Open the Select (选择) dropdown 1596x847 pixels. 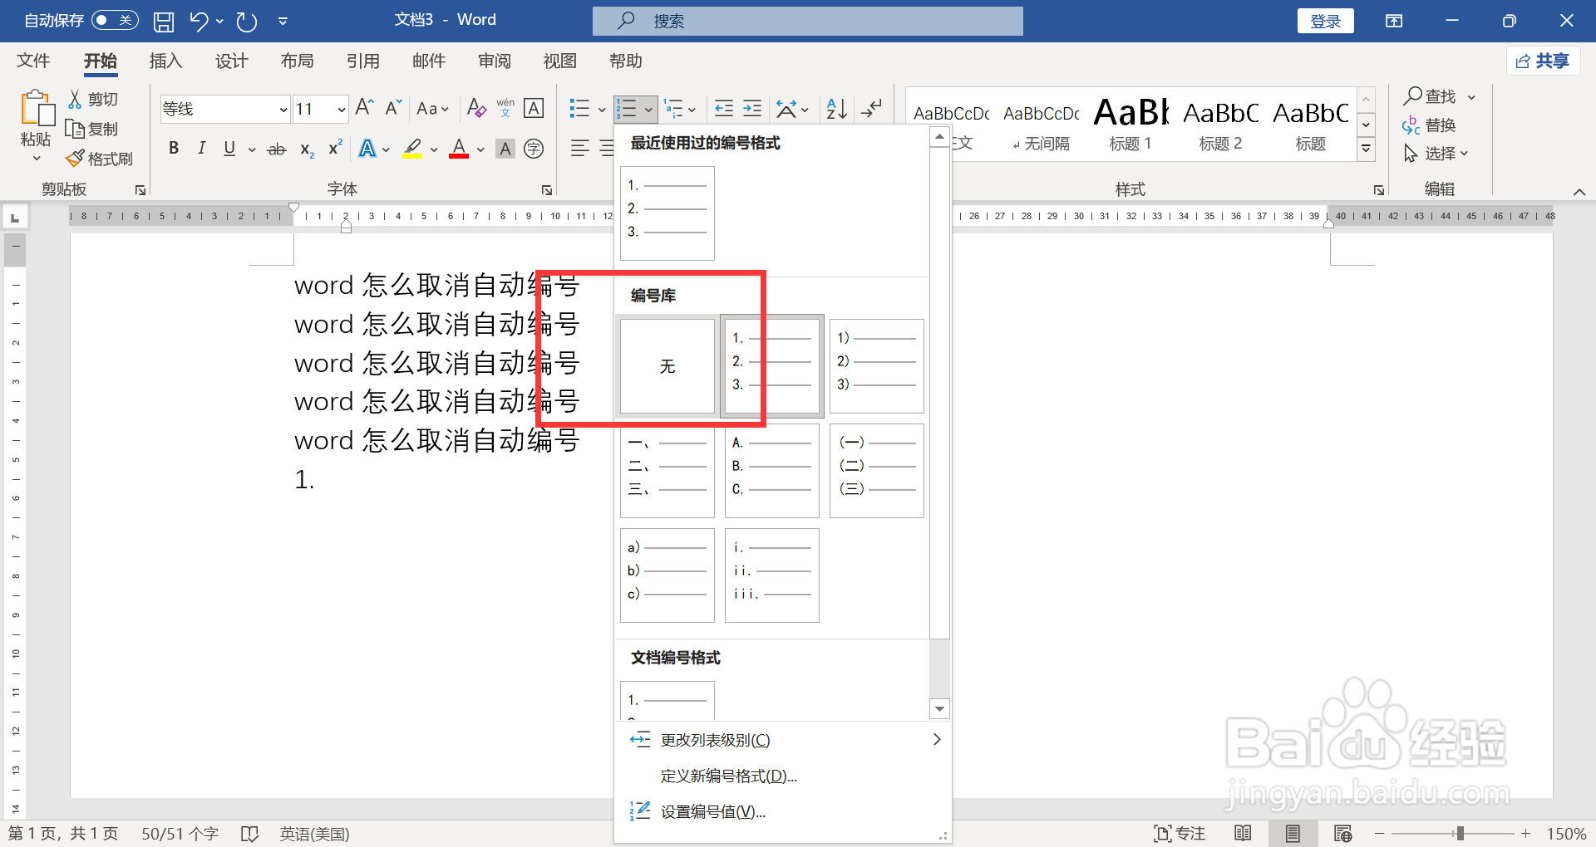click(x=1436, y=154)
